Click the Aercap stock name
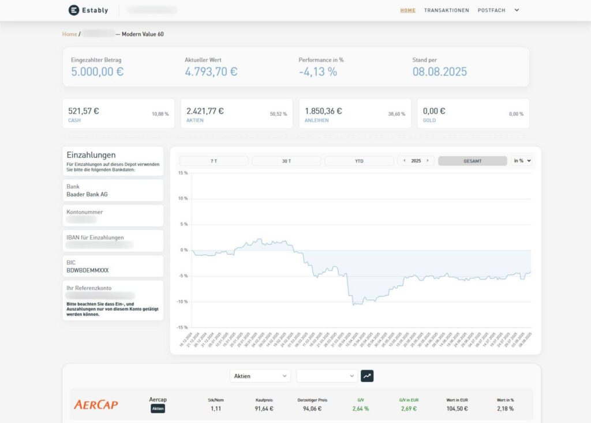This screenshot has height=423, width=591. pyautogui.click(x=158, y=400)
